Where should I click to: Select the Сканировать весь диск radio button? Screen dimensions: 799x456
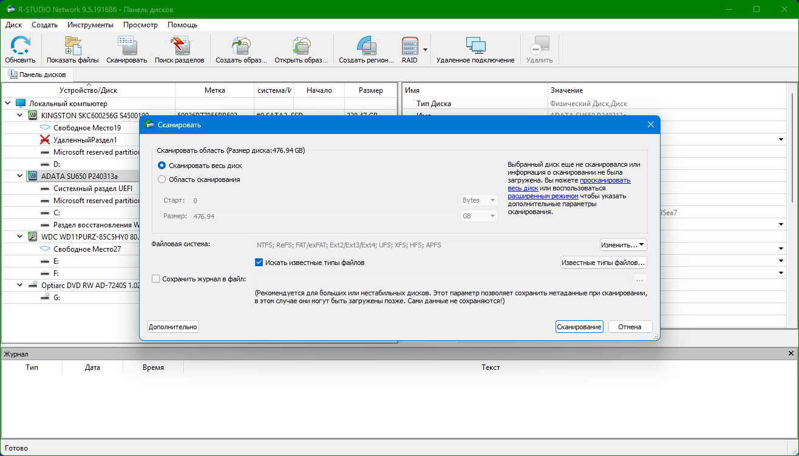(162, 165)
